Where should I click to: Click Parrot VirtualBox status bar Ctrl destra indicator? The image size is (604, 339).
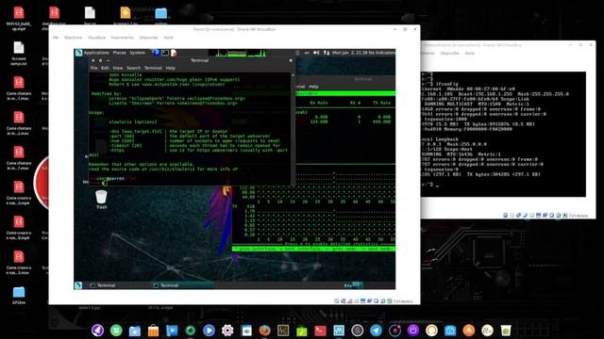pyautogui.click(x=403, y=301)
